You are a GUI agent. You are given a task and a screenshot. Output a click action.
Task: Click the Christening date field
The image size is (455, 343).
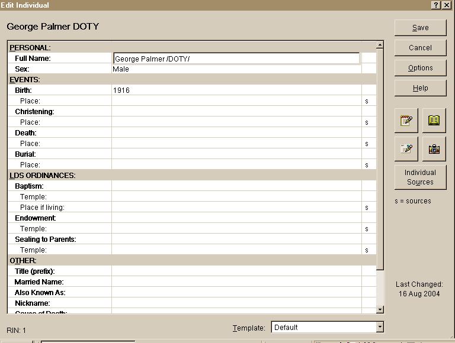click(x=236, y=112)
